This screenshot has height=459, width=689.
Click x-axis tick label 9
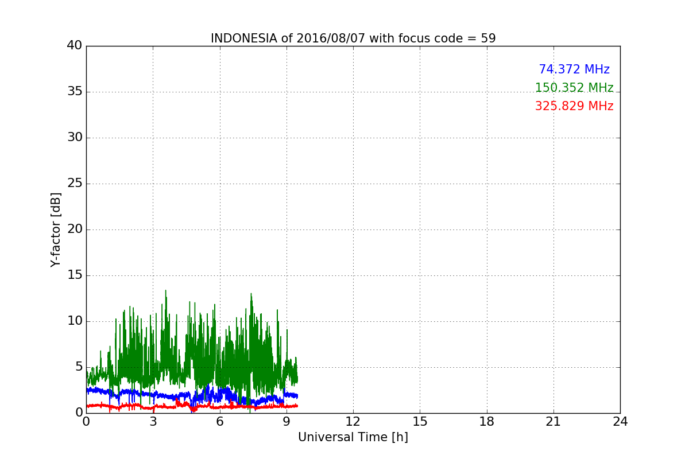tap(287, 422)
